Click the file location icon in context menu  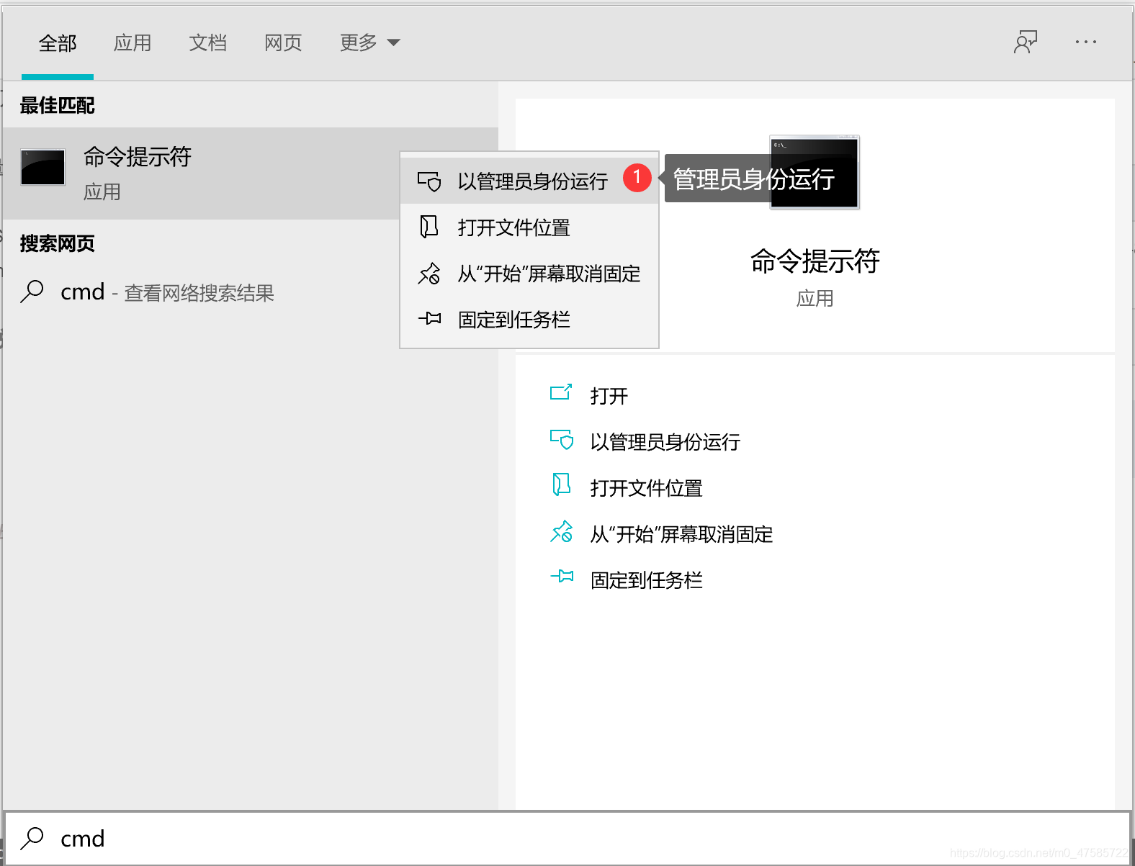point(429,227)
